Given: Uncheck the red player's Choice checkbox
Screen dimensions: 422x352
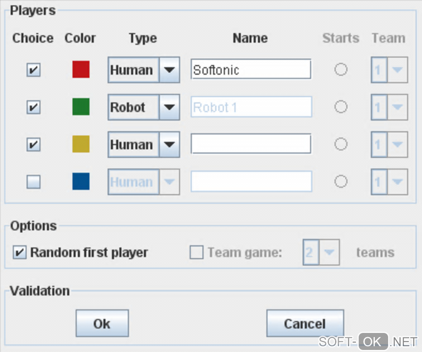Looking at the screenshot, I should pyautogui.click(x=34, y=70).
